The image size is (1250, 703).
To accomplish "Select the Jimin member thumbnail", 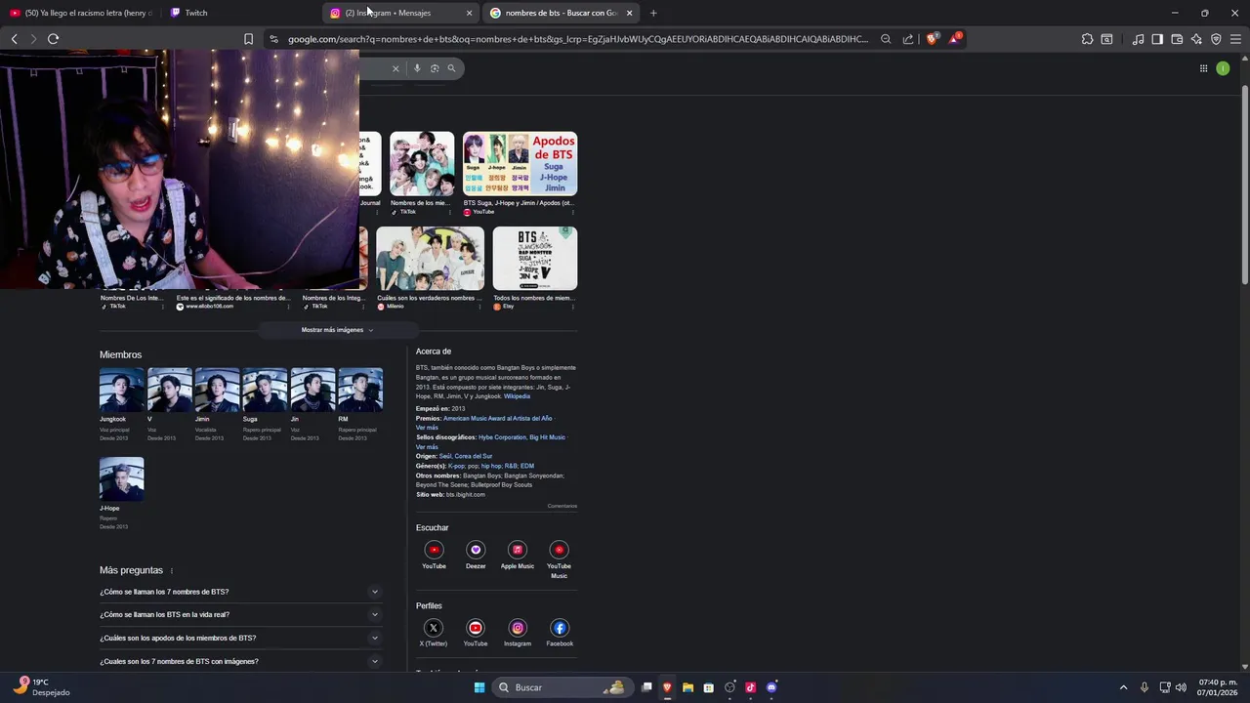I will click(217, 390).
